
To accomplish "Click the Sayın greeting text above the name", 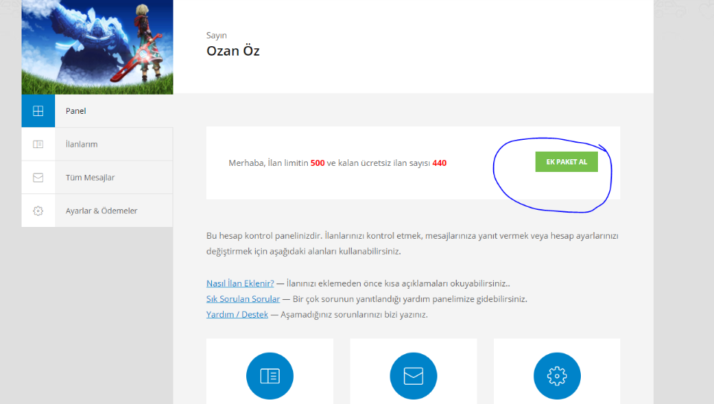I will (x=216, y=35).
